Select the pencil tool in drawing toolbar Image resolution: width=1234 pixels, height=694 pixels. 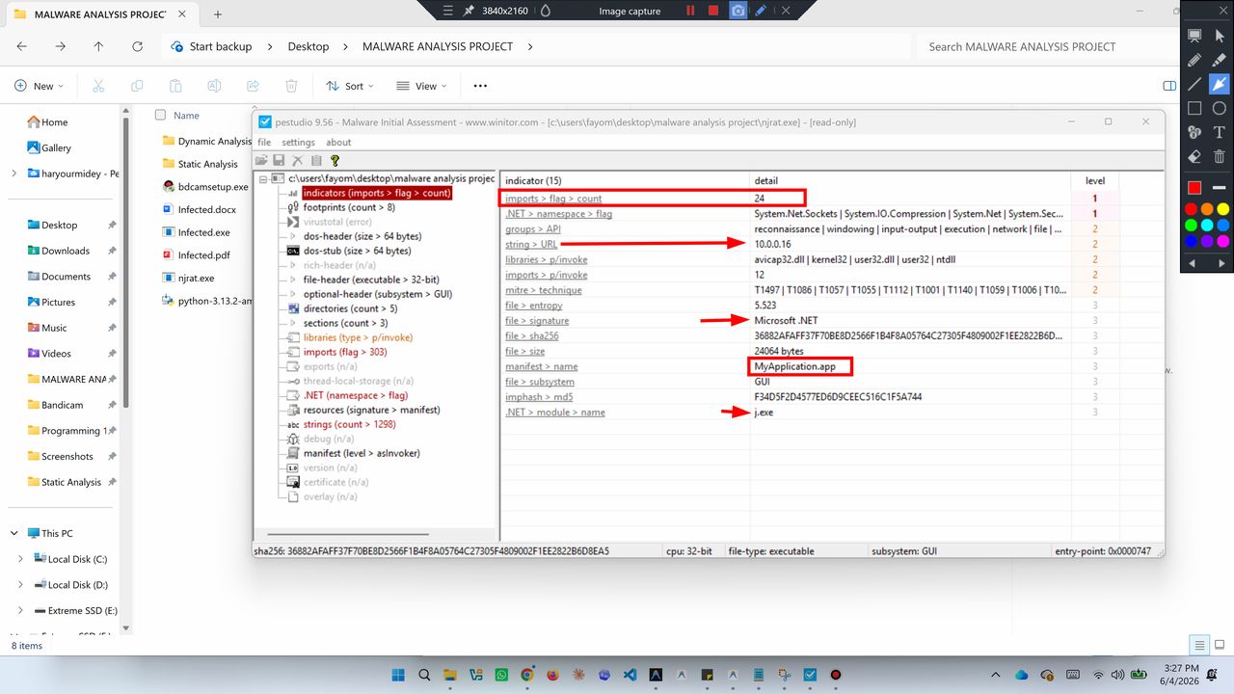point(1194,60)
